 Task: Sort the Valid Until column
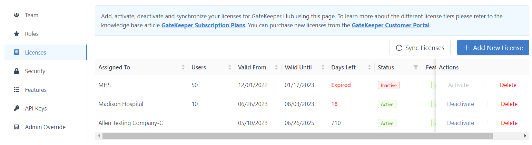pyautogui.click(x=323, y=67)
